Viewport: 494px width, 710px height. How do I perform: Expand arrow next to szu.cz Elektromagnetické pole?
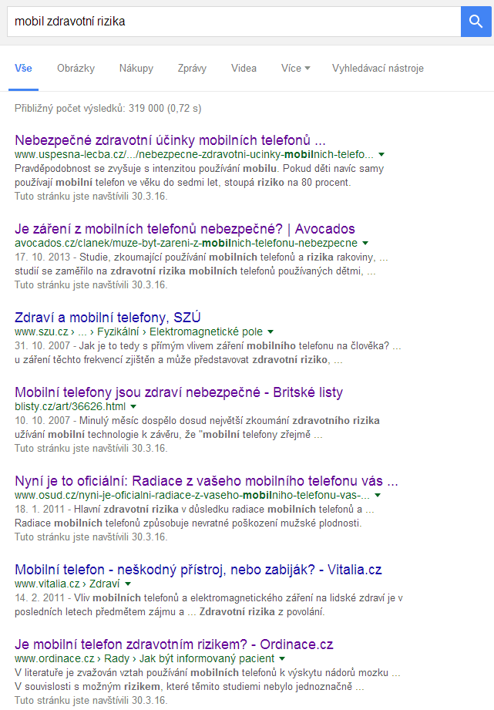tap(271, 332)
